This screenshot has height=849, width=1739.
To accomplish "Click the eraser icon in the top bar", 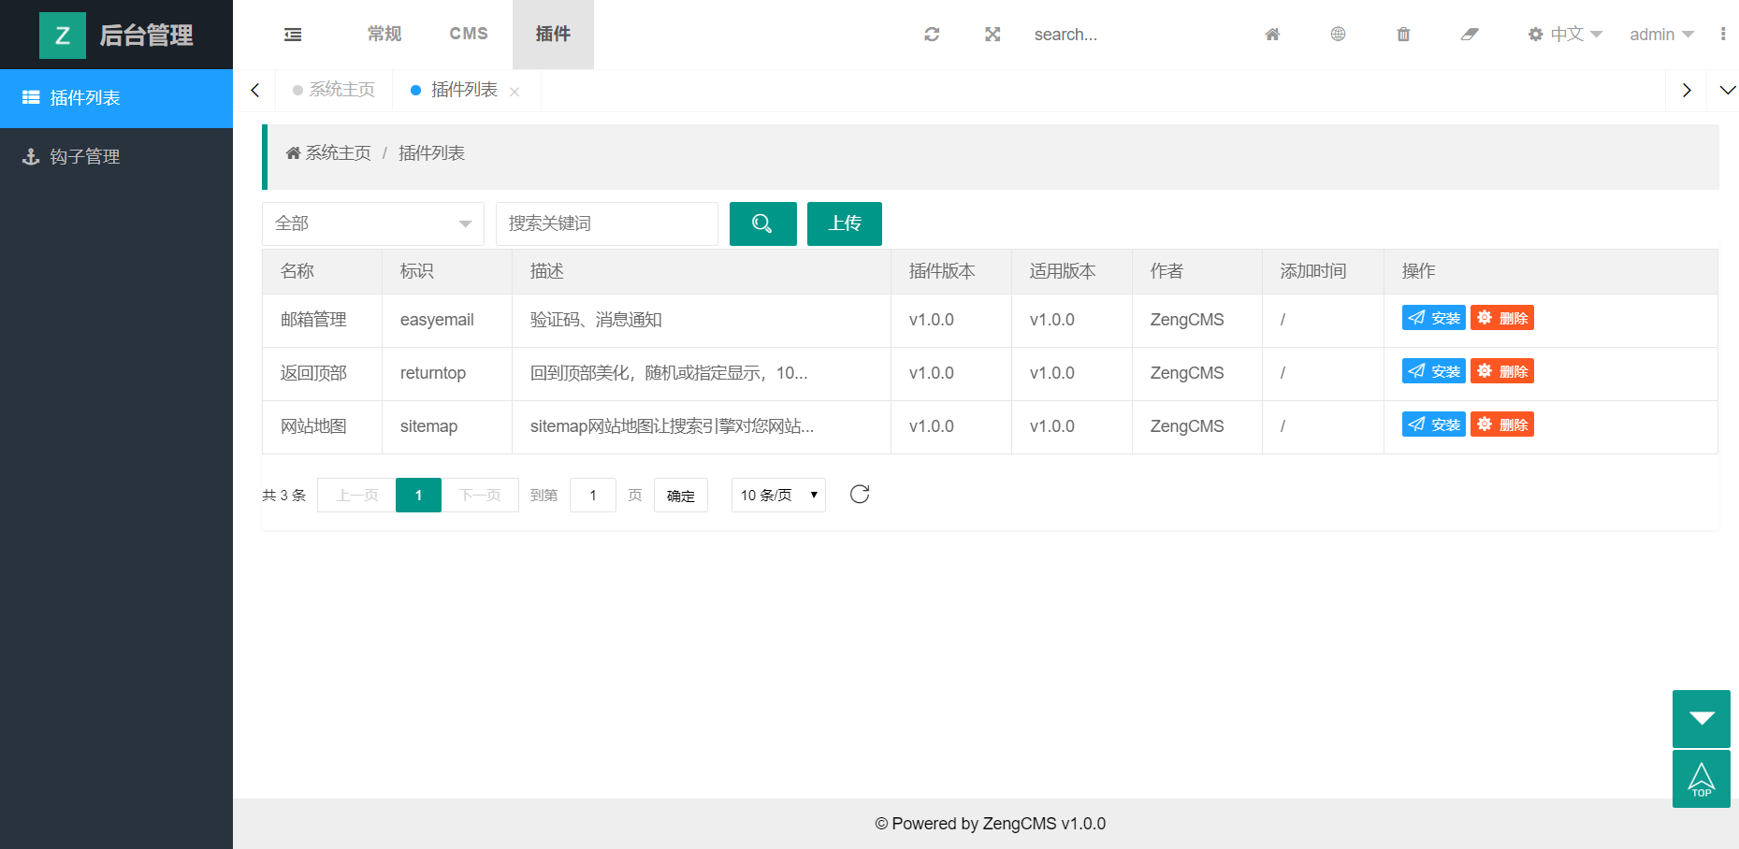I will [1470, 35].
